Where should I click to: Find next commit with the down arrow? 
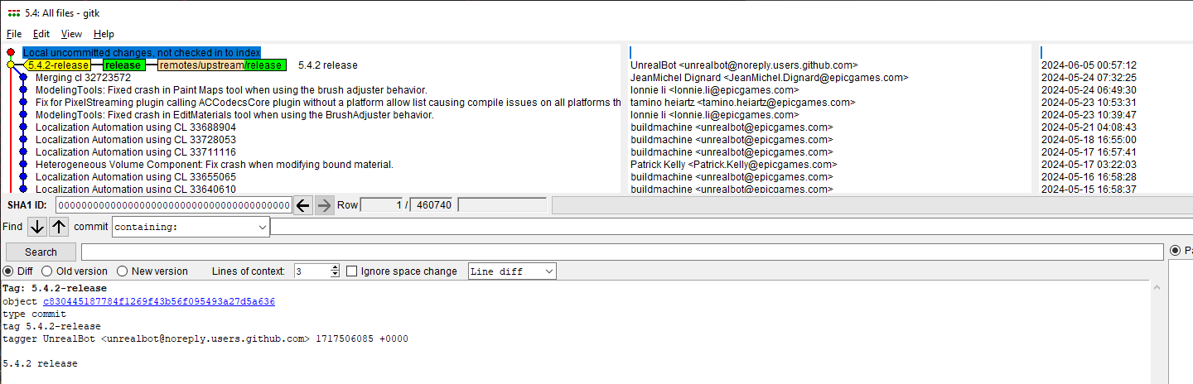point(37,227)
